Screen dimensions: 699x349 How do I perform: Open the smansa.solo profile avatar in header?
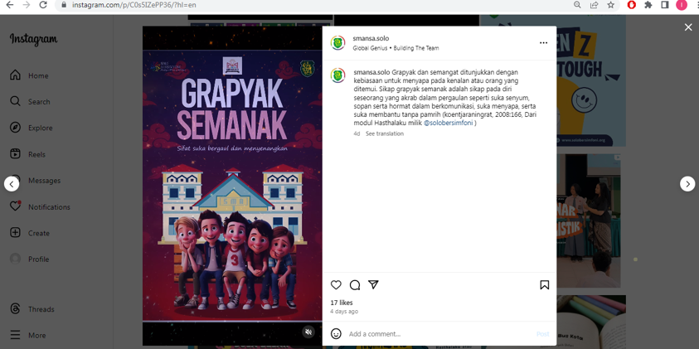[x=338, y=43]
